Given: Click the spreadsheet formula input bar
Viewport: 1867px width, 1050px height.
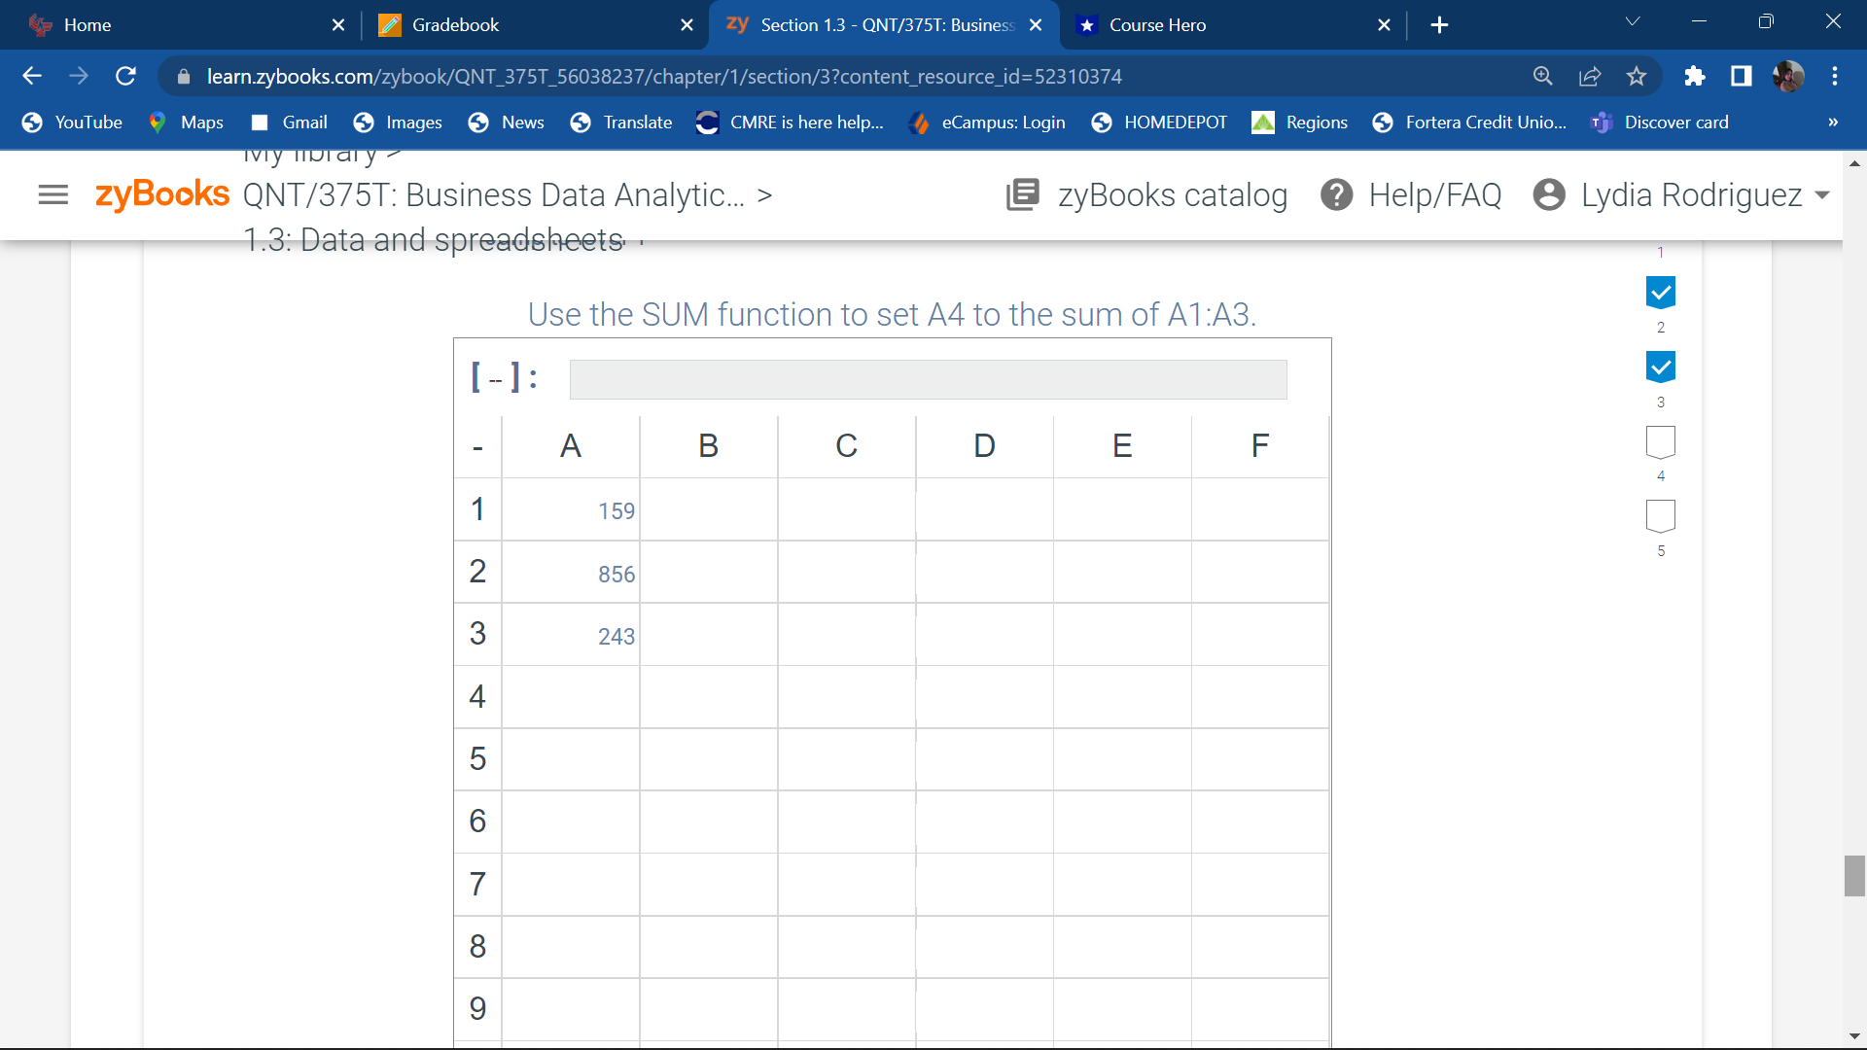Looking at the screenshot, I should [x=928, y=379].
